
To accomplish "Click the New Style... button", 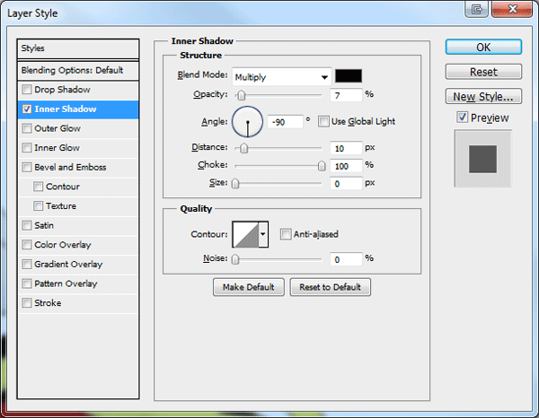I will pyautogui.click(x=483, y=97).
